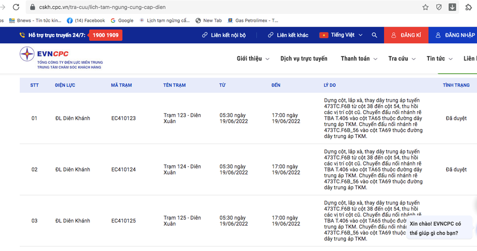Click the ĐĂNG KÍ register button
This screenshot has height=251, width=477.
coord(406,35)
